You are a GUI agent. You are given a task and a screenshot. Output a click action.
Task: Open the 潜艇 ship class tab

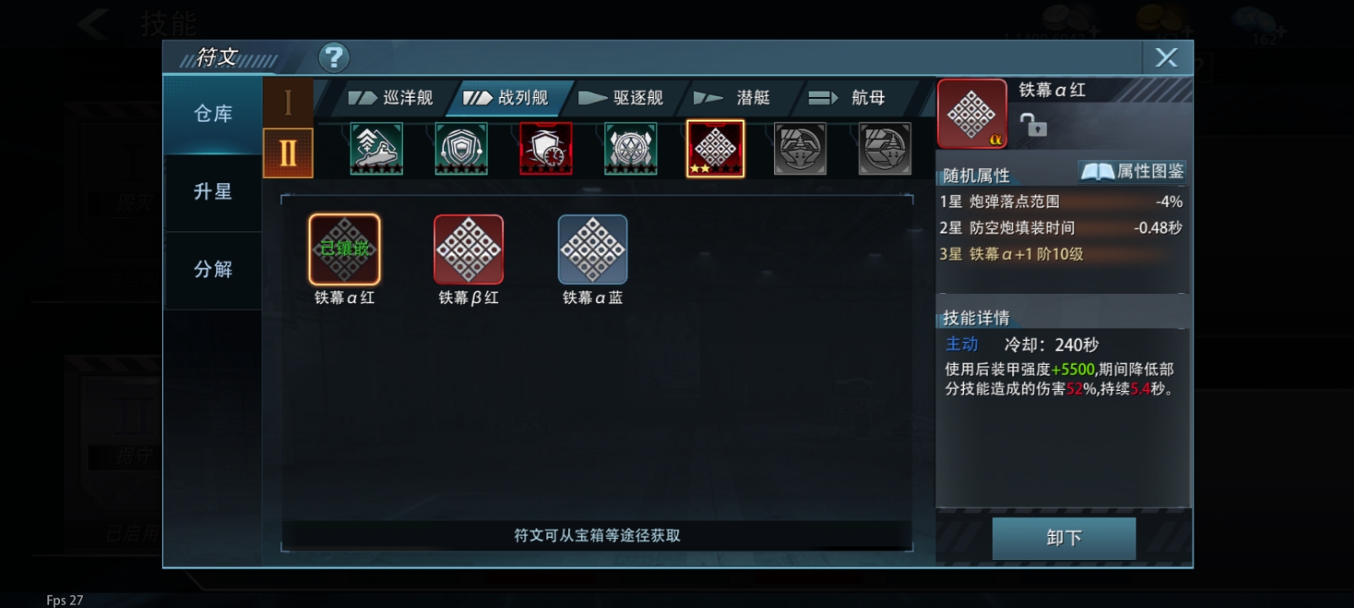coord(733,98)
